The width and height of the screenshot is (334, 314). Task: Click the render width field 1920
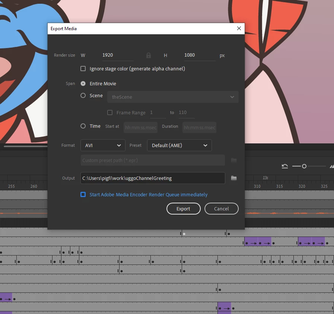pos(118,55)
